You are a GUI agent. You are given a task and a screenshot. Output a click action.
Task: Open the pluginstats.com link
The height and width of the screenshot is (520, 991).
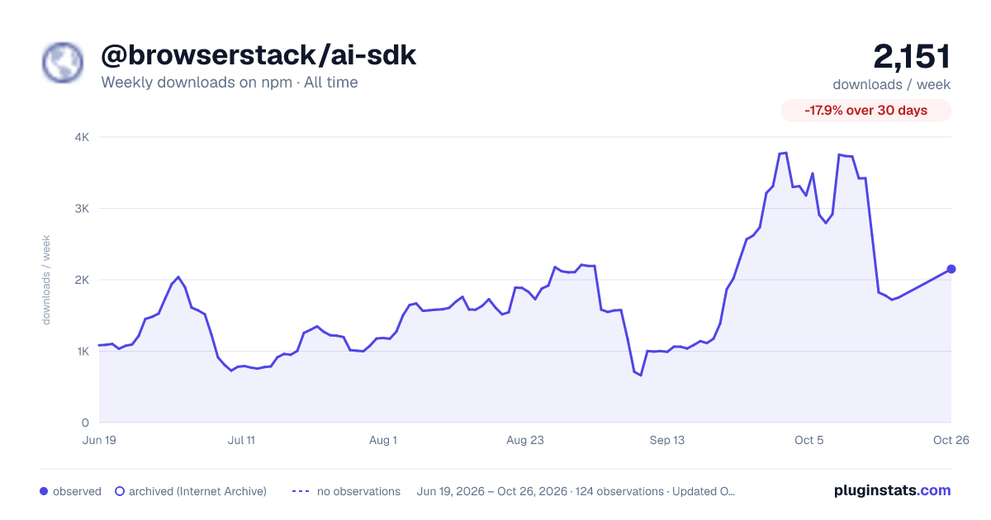pos(893,490)
